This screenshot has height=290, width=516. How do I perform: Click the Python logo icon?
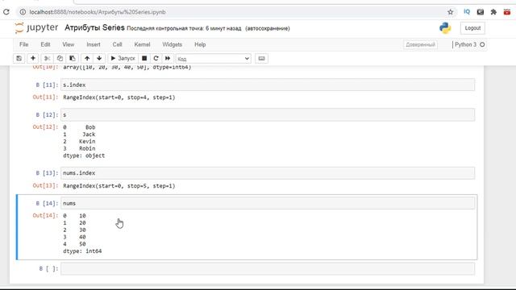pos(445,28)
